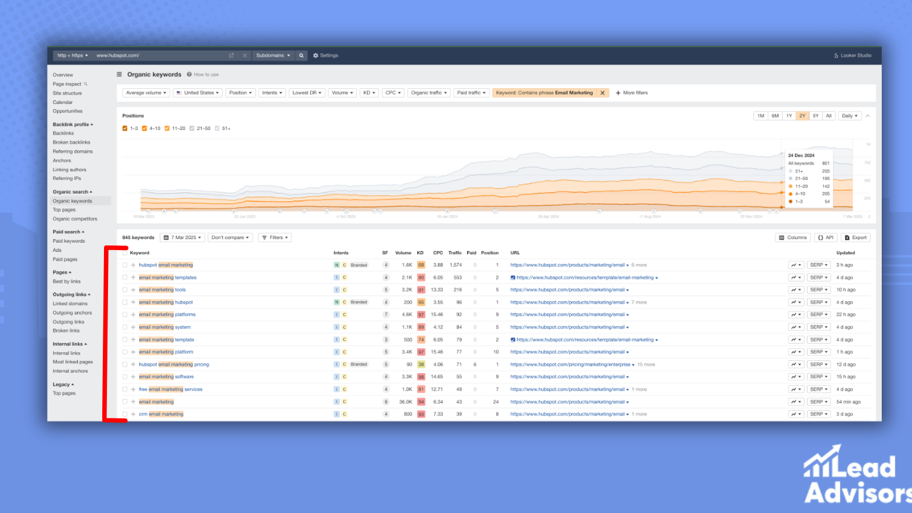The image size is (912, 513).
Task: Open pricing/marketing/enterprise URL link
Action: click(x=570, y=364)
